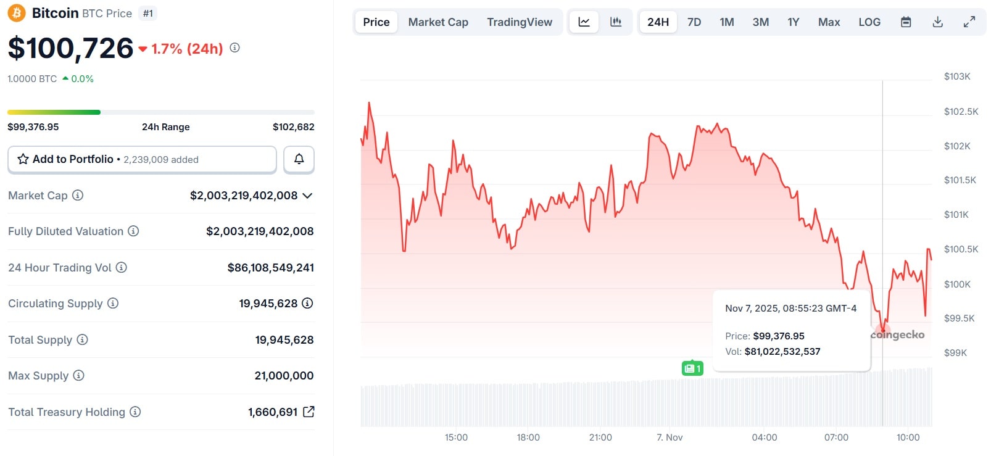
Task: Toggle LOG scale on chart
Action: click(869, 22)
